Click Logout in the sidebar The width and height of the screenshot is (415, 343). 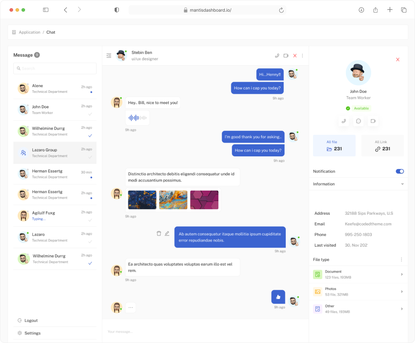pyautogui.click(x=31, y=321)
